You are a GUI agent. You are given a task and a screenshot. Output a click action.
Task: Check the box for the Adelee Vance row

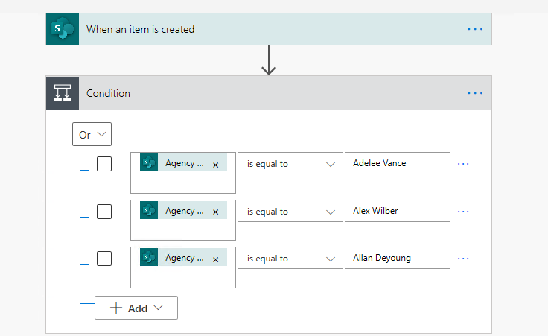coord(104,164)
